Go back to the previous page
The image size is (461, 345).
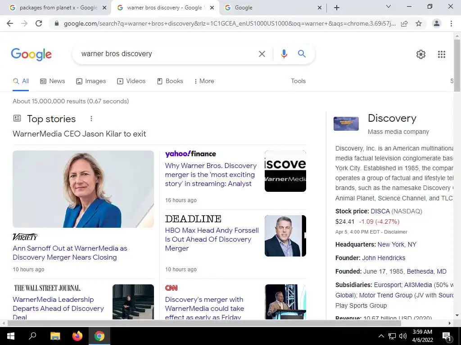pos(10,23)
